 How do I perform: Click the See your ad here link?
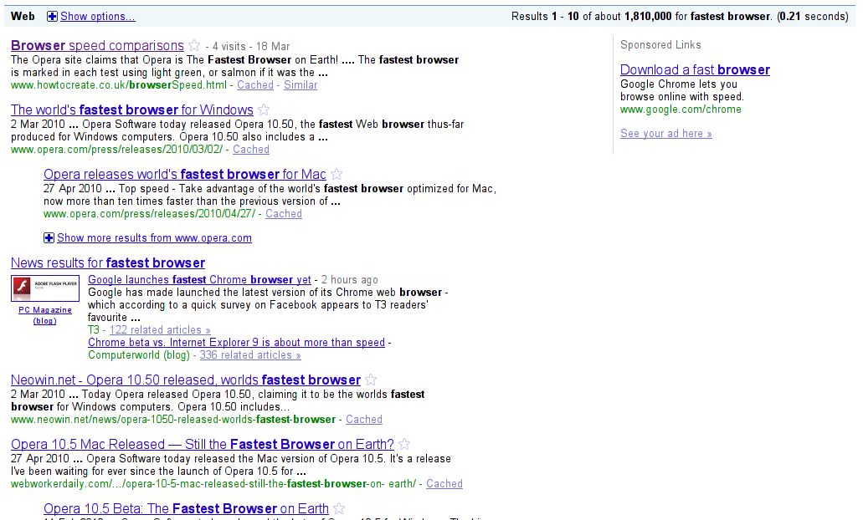pos(666,134)
